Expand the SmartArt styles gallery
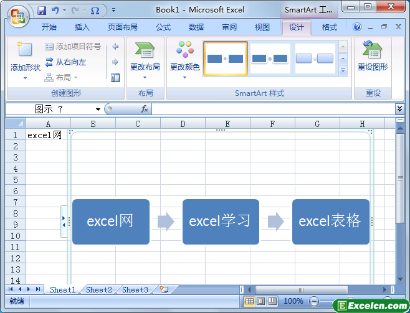410x313 pixels. [343, 71]
